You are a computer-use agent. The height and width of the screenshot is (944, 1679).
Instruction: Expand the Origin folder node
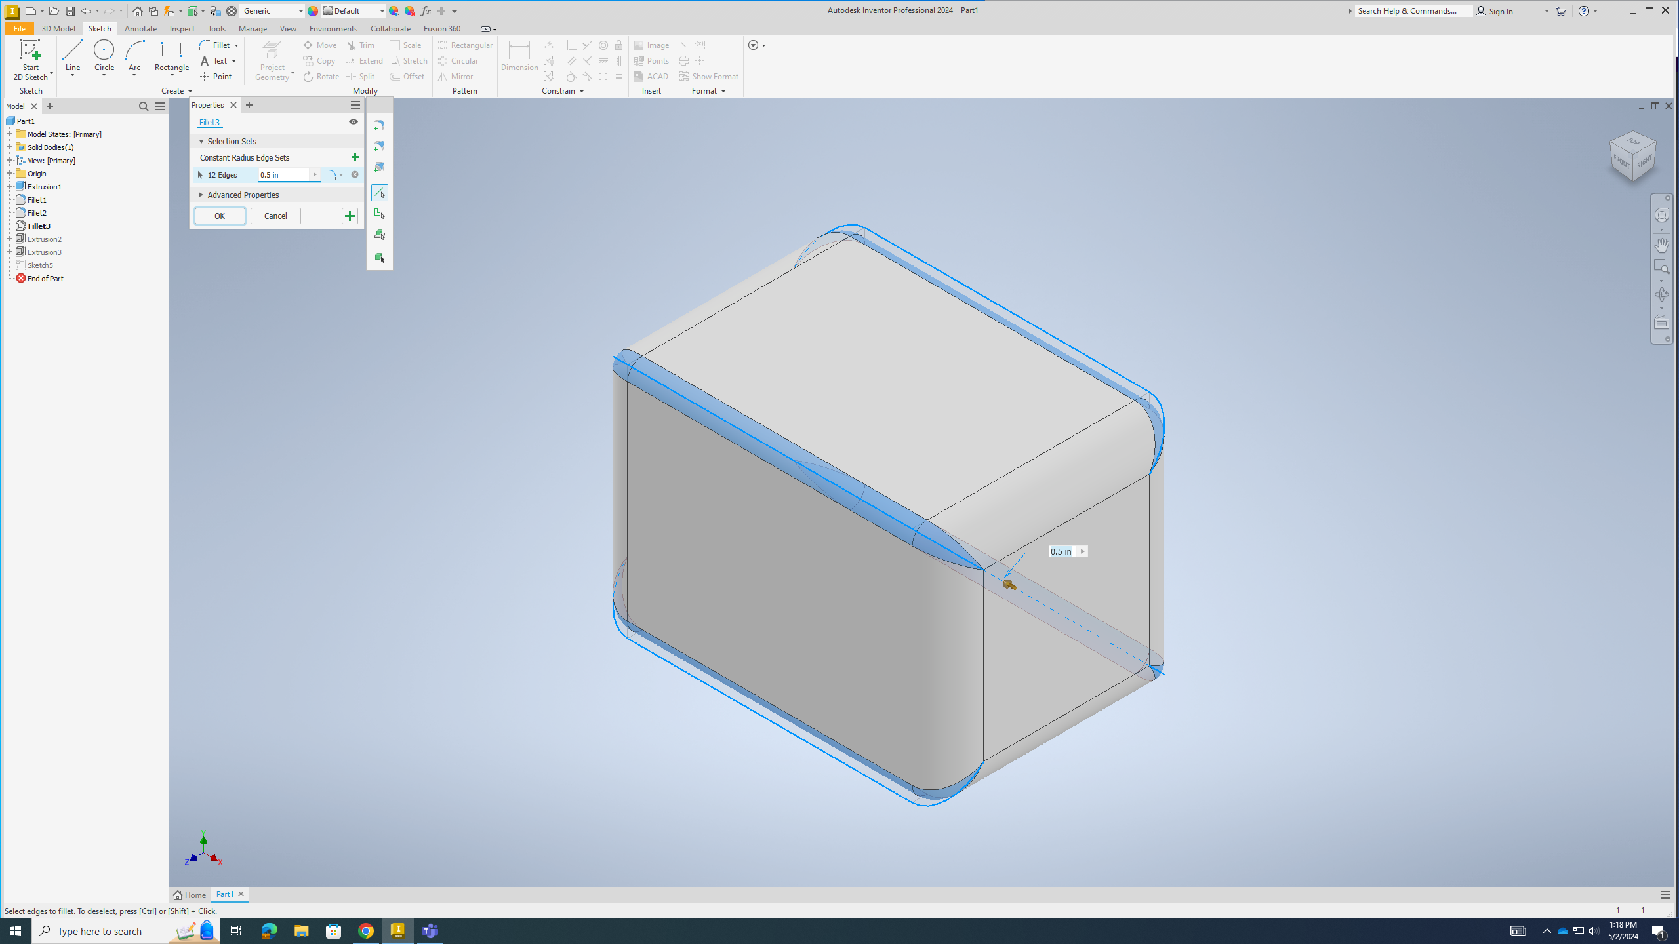pos(9,174)
